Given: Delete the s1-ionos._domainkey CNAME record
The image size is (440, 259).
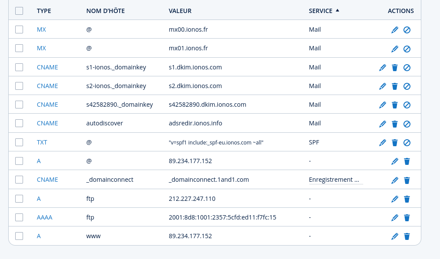Looking at the screenshot, I should (x=395, y=67).
